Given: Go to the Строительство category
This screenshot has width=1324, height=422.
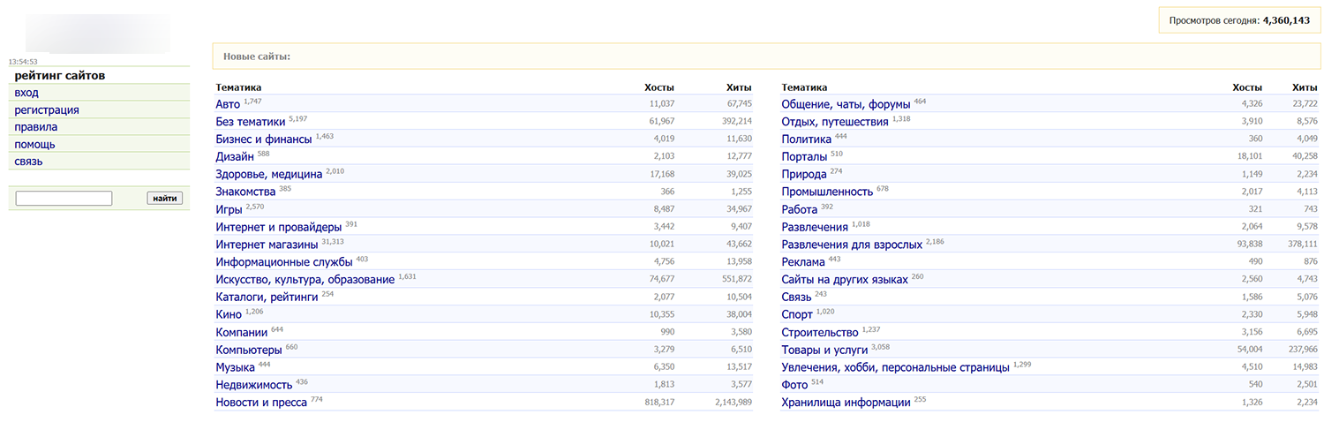Looking at the screenshot, I should tap(820, 333).
